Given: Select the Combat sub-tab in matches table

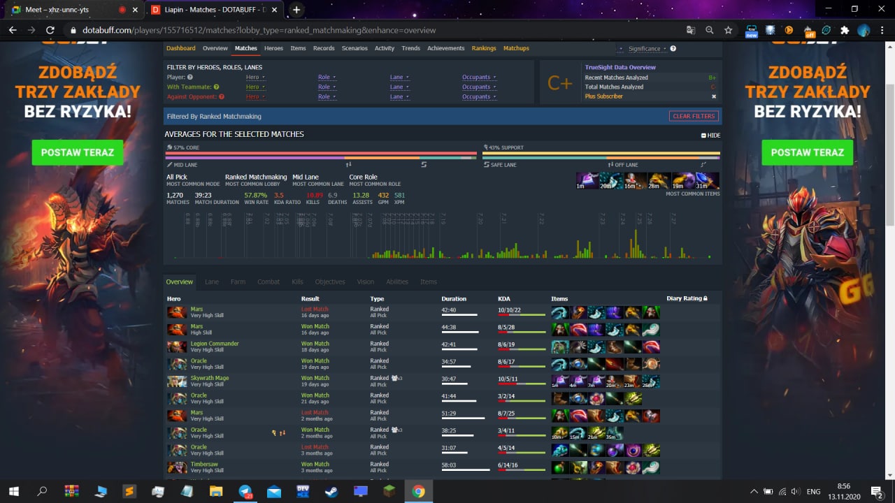Looking at the screenshot, I should (268, 282).
